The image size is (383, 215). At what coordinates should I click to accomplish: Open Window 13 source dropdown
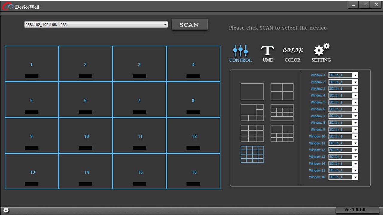pyautogui.click(x=343, y=157)
